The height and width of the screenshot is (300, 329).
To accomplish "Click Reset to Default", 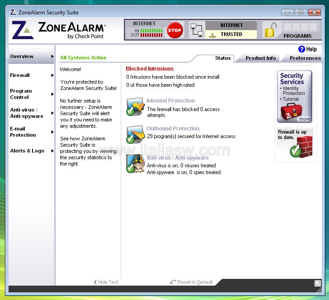I will click(192, 282).
